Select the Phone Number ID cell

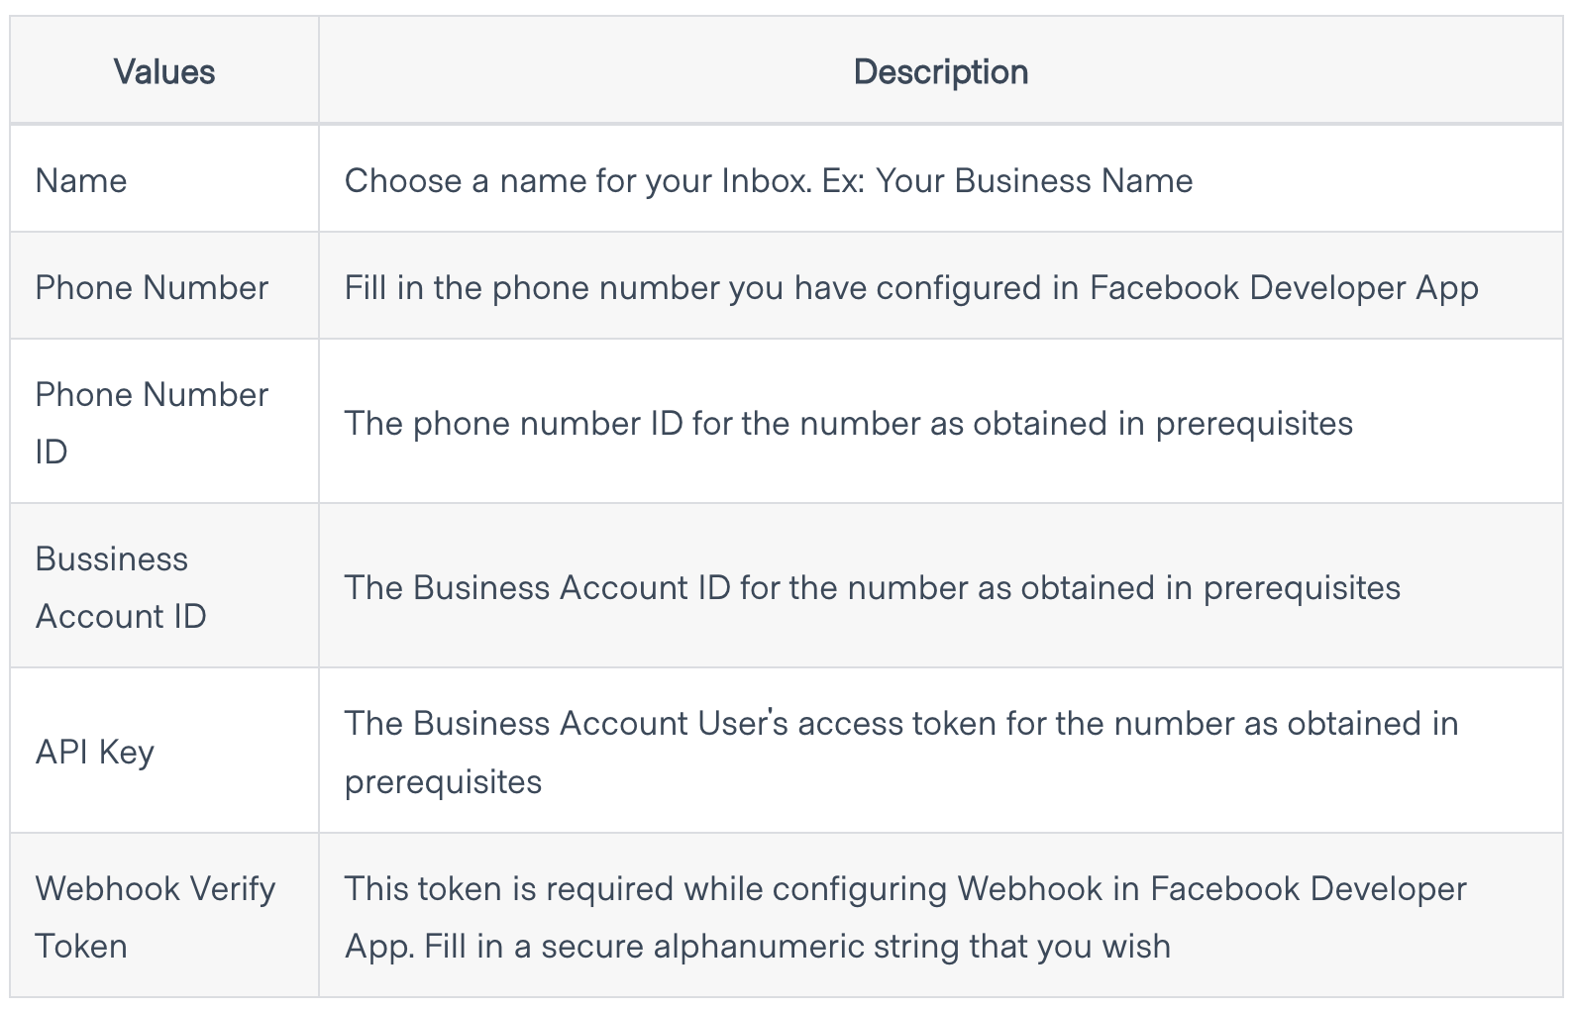pos(152,422)
